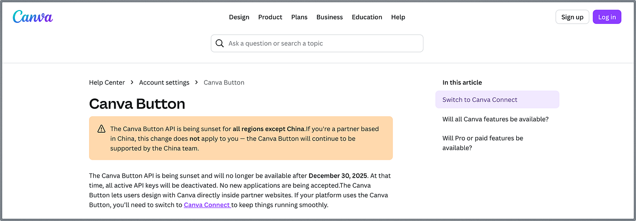Viewport: 636px width, 221px height.
Task: Click the Log in button
Action: click(x=607, y=17)
